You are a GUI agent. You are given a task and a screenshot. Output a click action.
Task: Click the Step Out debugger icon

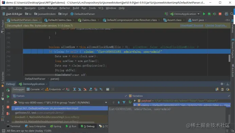click(x=90, y=89)
